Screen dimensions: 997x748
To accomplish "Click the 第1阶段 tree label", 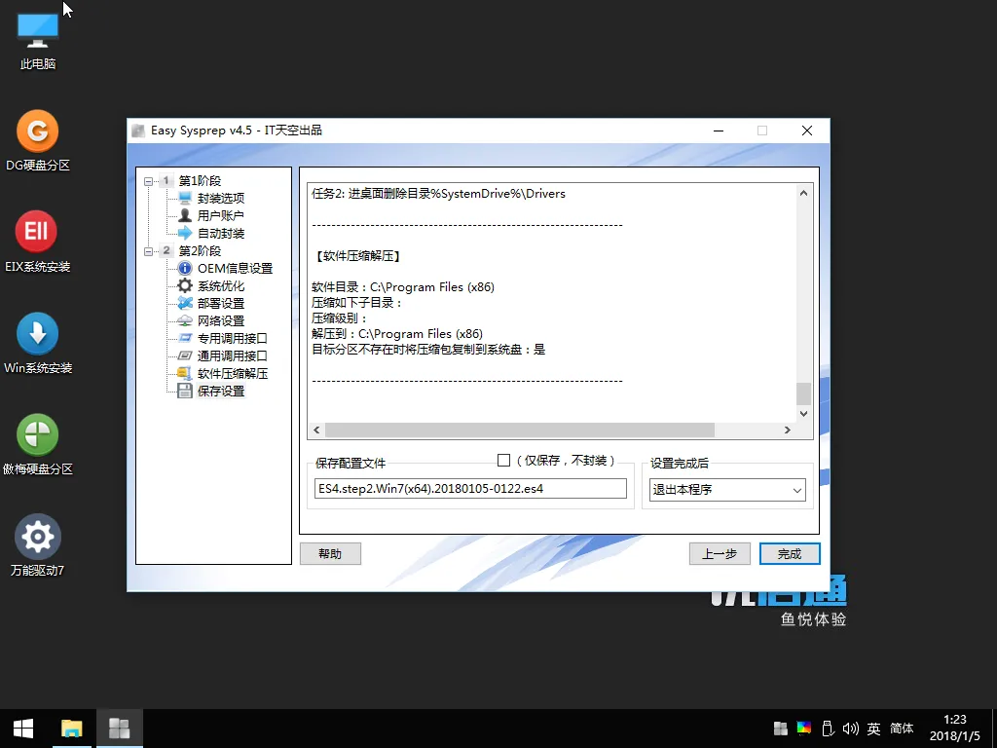I will click(200, 180).
